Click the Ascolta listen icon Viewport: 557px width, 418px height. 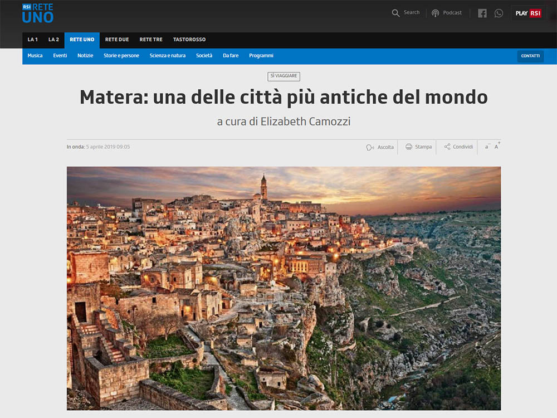(370, 147)
